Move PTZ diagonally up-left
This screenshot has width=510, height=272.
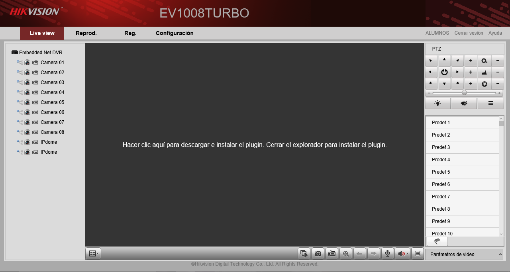tap(431, 61)
